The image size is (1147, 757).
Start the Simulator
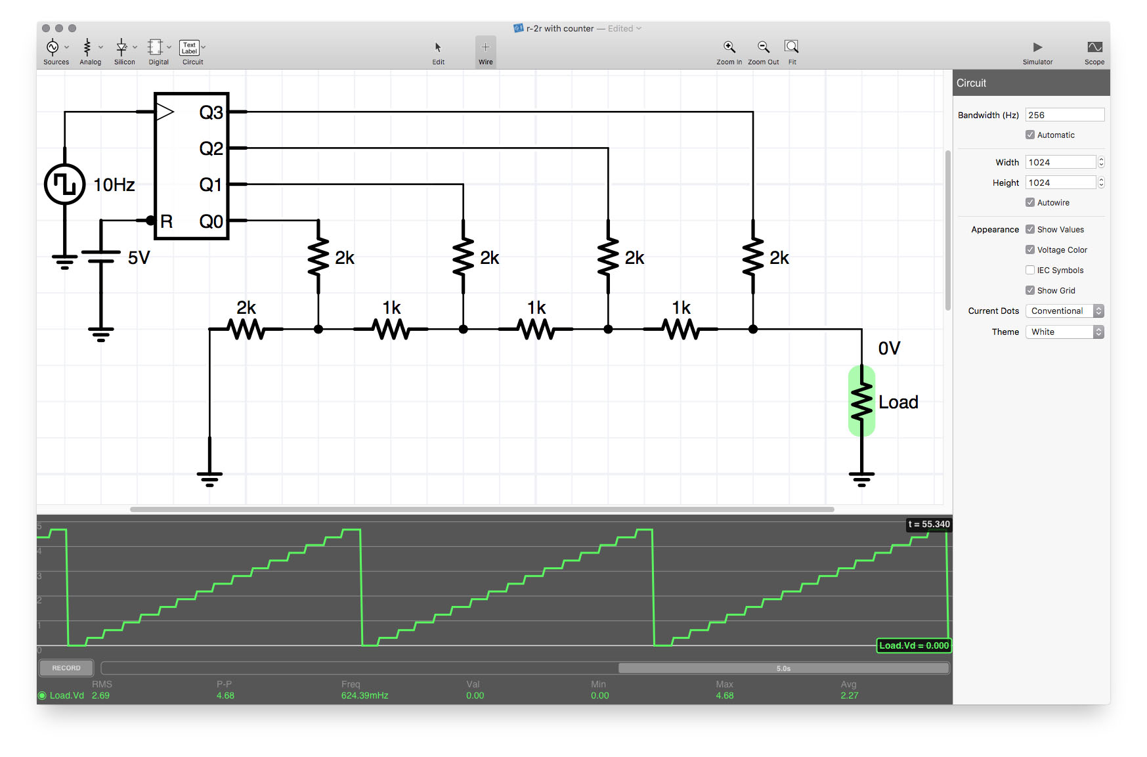click(1037, 52)
